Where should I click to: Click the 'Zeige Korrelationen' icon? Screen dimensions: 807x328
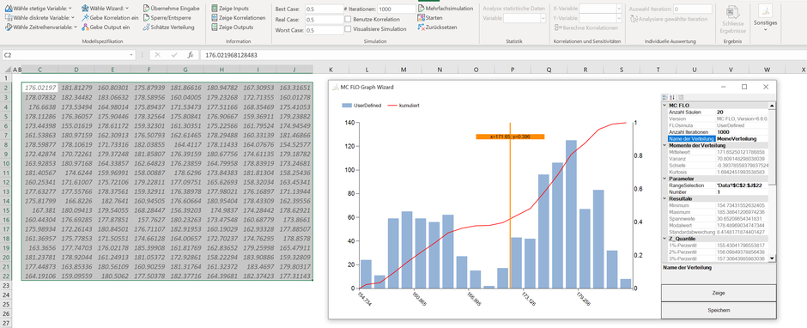(x=215, y=17)
